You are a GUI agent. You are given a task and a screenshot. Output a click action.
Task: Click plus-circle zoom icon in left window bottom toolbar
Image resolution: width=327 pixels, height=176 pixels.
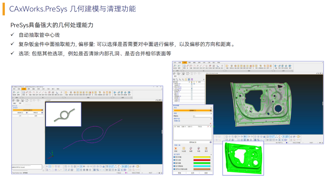(x=97, y=166)
